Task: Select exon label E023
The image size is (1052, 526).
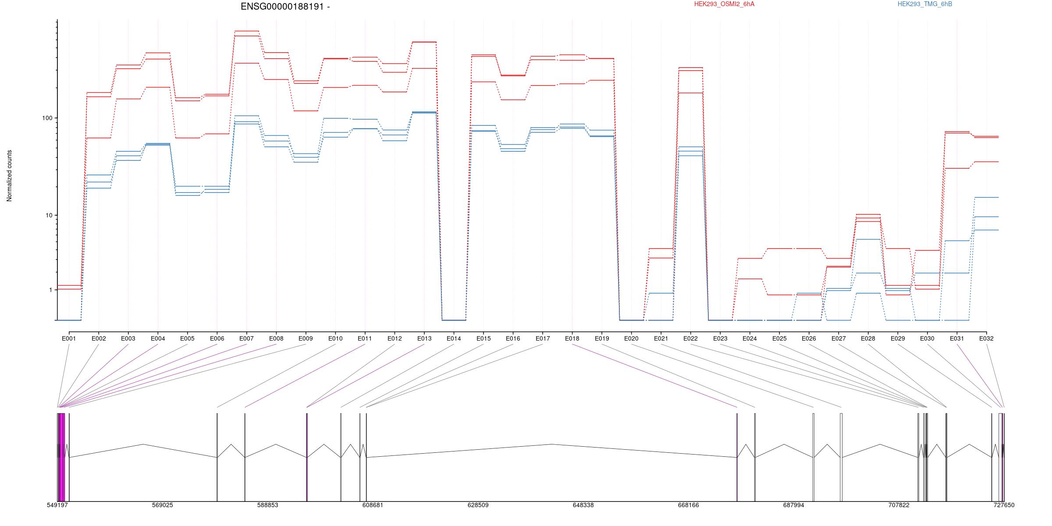Action: pyautogui.click(x=720, y=338)
